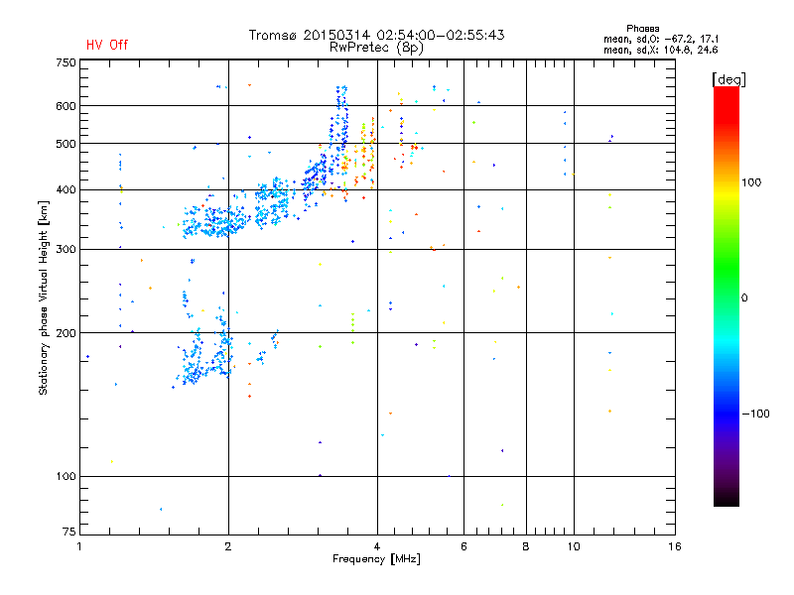This screenshot has height=595, width=794.
Task: Click the frequency axis label 16
Action: coord(675,546)
